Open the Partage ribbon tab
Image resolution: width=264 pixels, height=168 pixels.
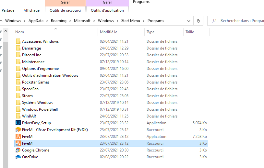click(x=8, y=10)
